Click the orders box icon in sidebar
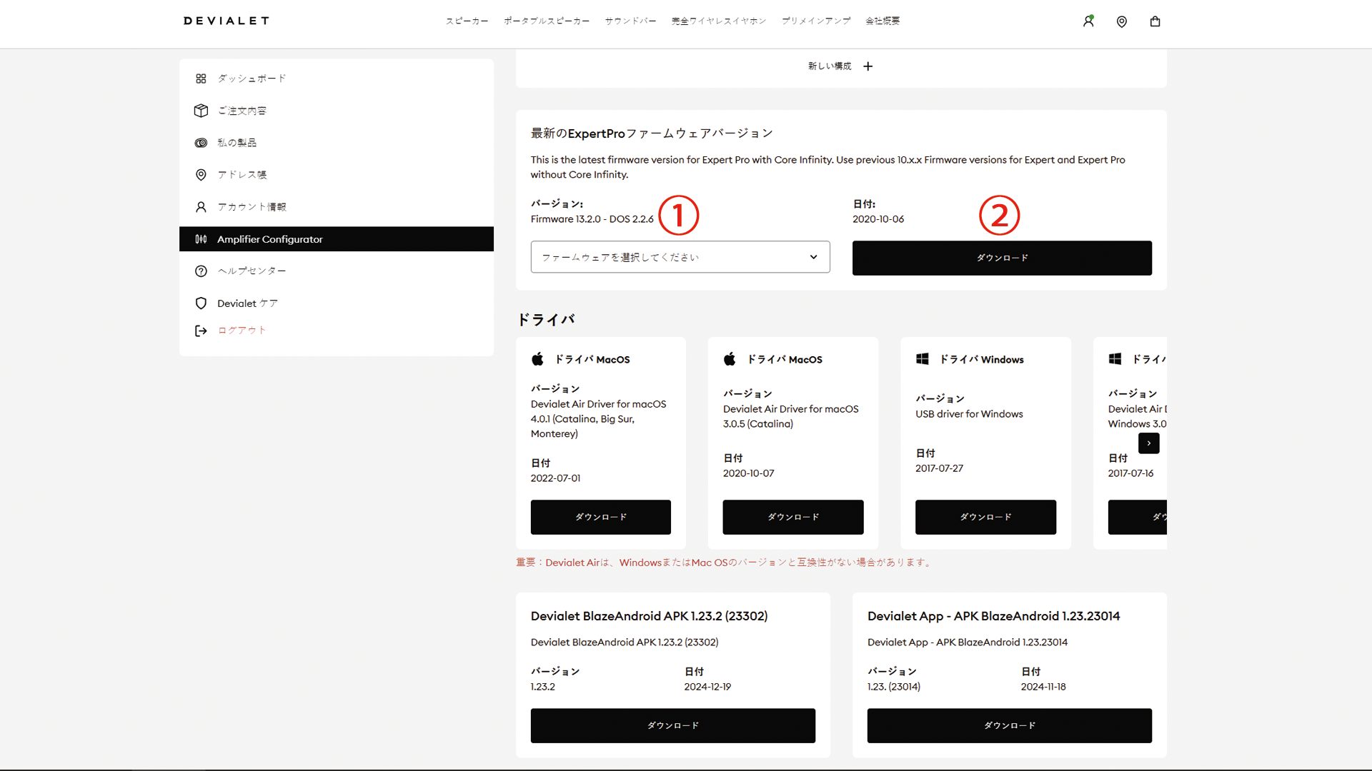The width and height of the screenshot is (1372, 771). (201, 111)
